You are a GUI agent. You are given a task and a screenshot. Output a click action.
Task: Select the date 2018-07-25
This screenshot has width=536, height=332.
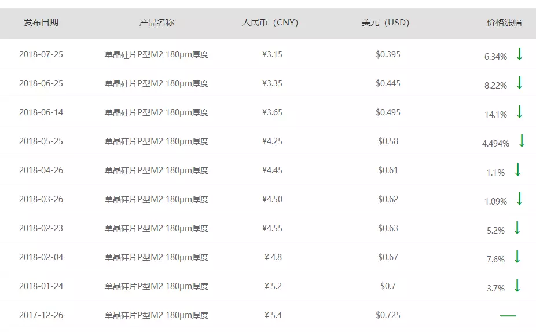41,54
